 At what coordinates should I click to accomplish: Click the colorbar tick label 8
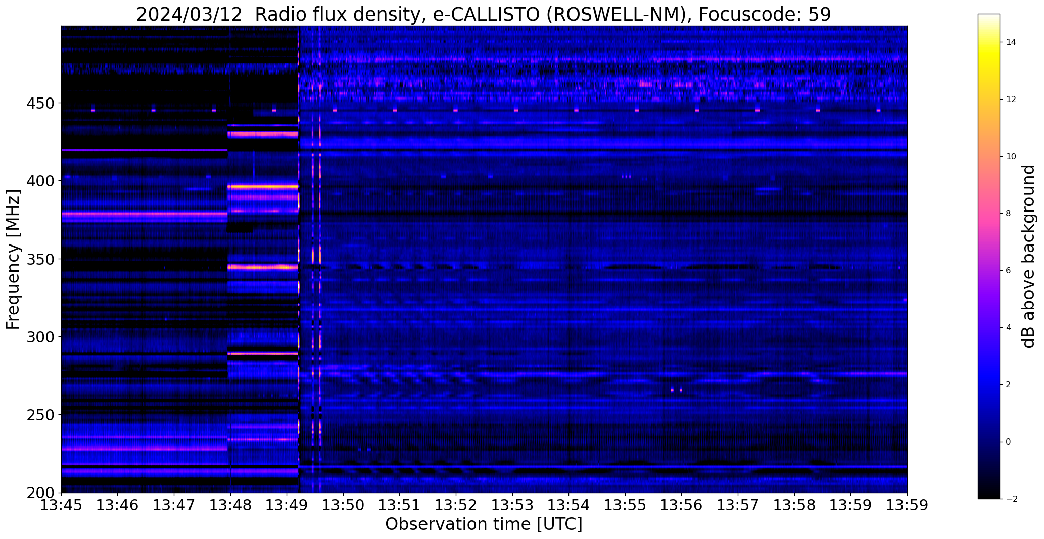click(x=1009, y=213)
